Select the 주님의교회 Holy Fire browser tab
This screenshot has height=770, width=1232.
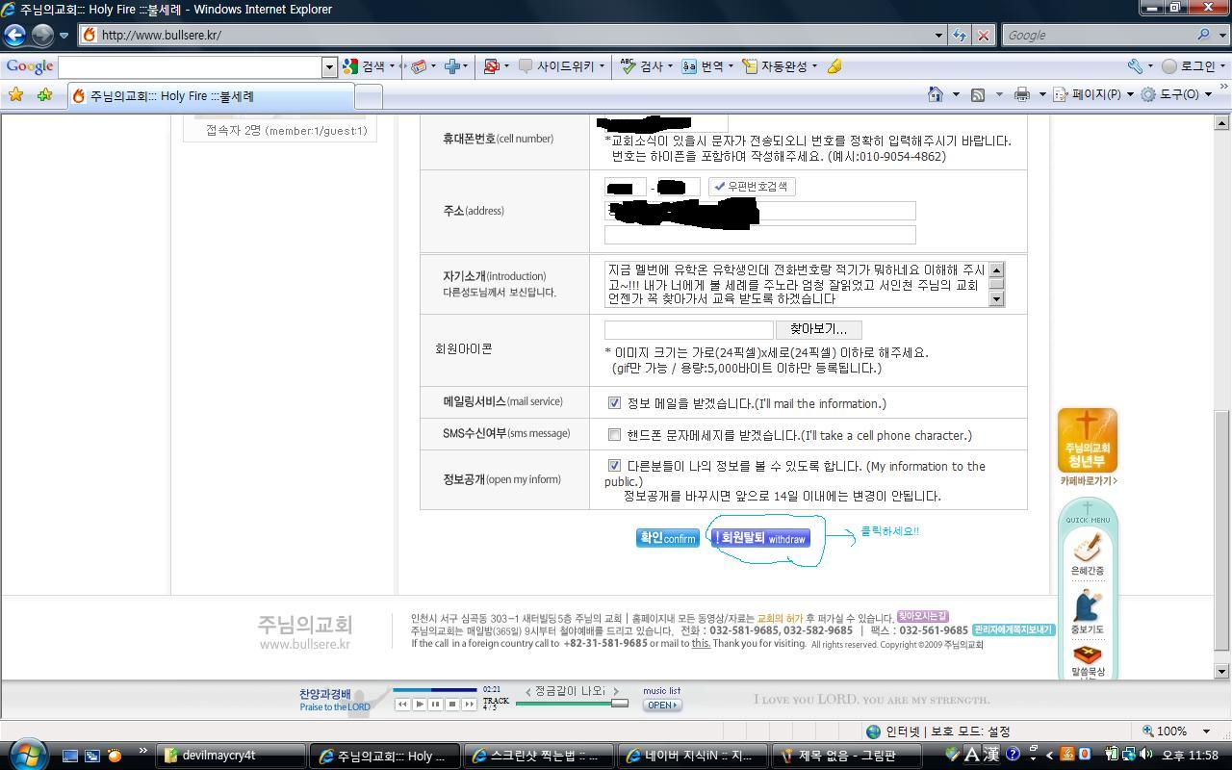[x=212, y=96]
